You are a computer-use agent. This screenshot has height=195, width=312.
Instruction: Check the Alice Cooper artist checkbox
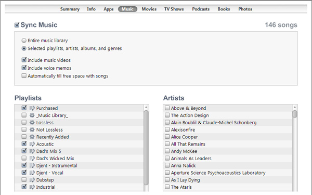167,136
